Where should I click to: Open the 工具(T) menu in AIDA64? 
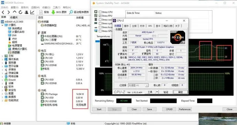point(57,8)
